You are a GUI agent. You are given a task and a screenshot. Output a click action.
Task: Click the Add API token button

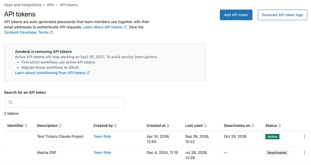(236, 15)
